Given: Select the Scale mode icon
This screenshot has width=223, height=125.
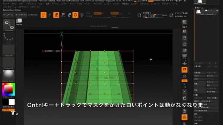Looking at the screenshot, I should (63, 15).
